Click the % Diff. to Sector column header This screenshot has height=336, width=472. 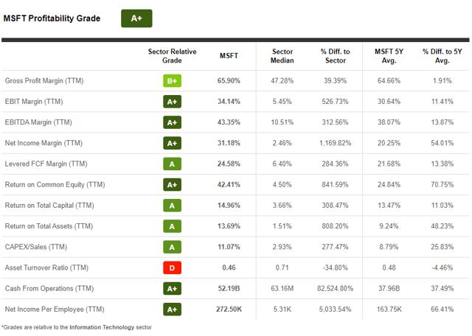coord(335,56)
